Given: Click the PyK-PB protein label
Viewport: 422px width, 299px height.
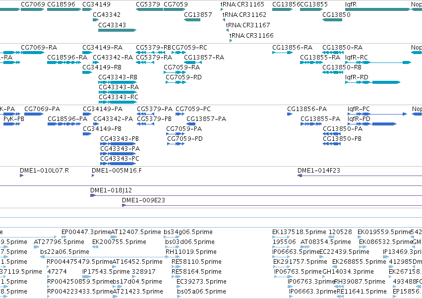Looking at the screenshot, I should [14, 119].
